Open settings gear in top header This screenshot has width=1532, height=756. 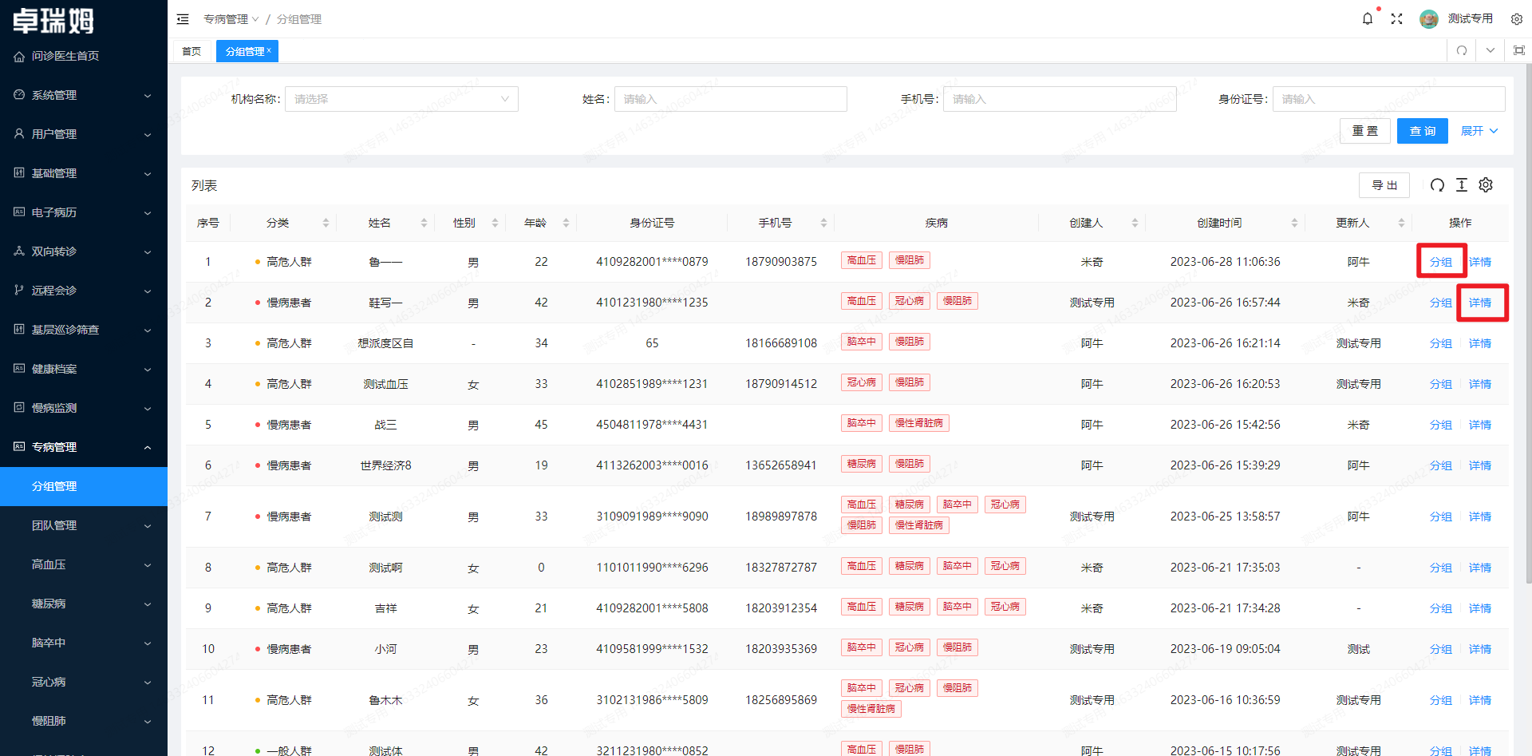pyautogui.click(x=1516, y=19)
